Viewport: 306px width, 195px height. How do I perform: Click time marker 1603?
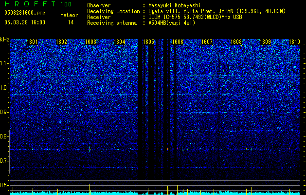coord(91,42)
